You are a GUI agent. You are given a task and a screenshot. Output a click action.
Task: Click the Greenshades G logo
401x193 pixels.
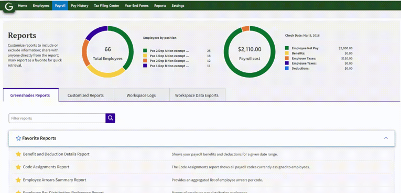tap(9, 7)
